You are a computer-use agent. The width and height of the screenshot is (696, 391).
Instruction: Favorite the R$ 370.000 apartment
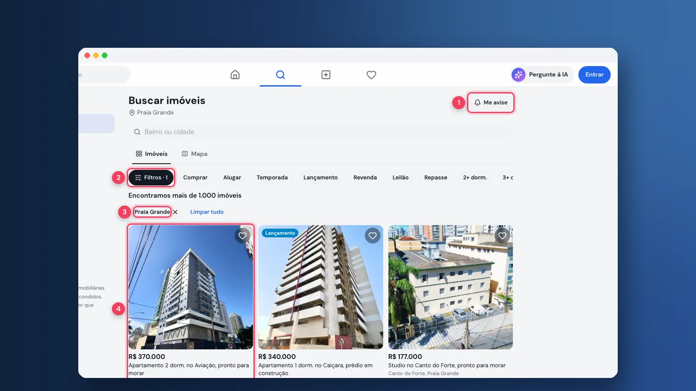(242, 236)
